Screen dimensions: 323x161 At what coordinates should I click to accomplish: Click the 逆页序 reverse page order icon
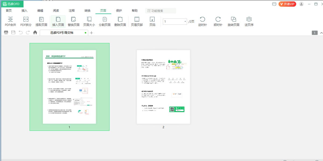pyautogui.click(x=249, y=20)
